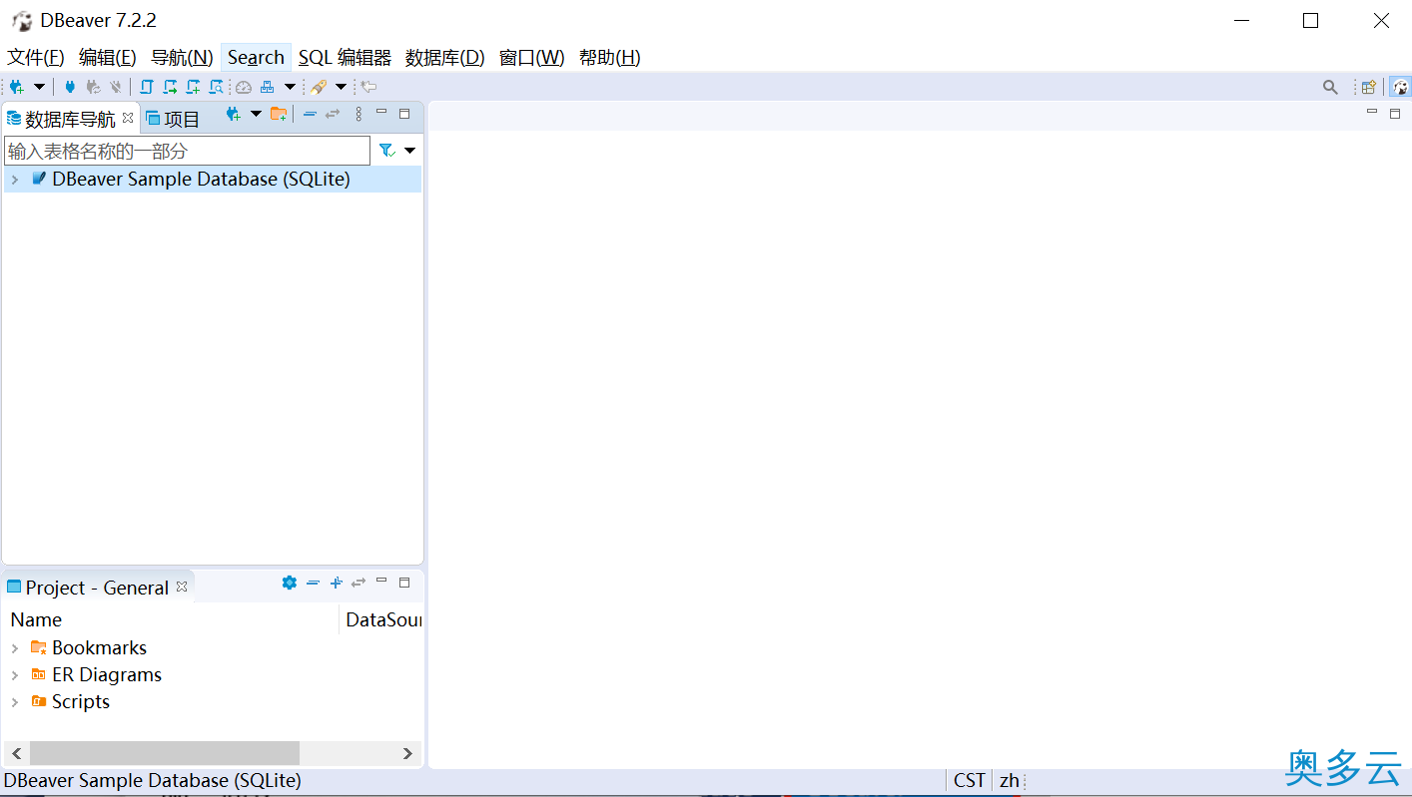Open the 数据库(D) menu
This screenshot has height=797, width=1412.
(445, 58)
